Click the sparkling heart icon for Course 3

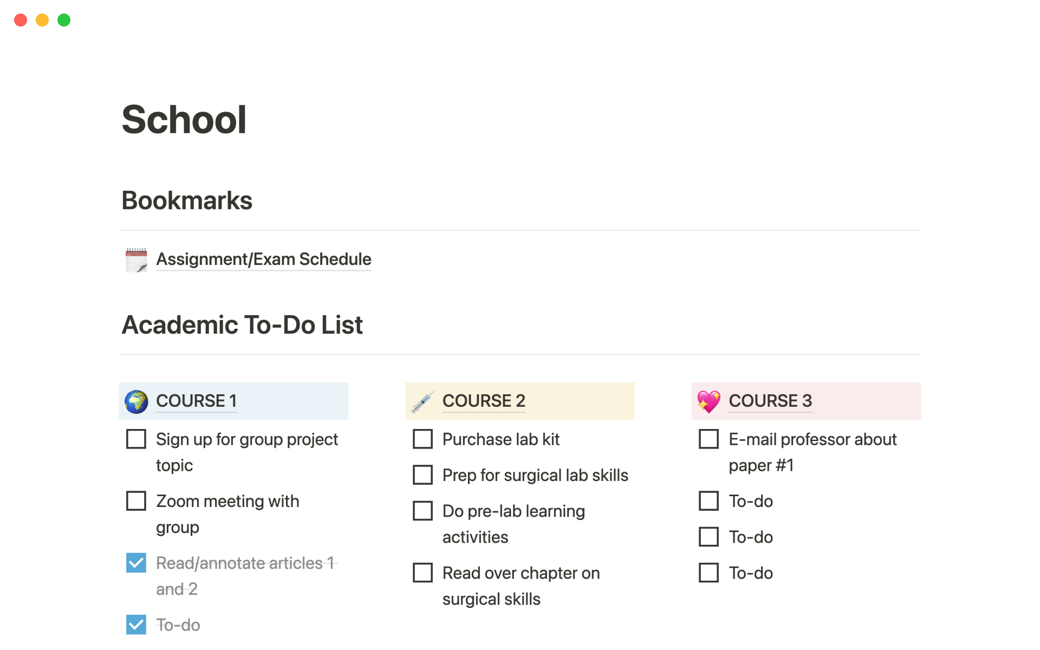[x=708, y=400]
